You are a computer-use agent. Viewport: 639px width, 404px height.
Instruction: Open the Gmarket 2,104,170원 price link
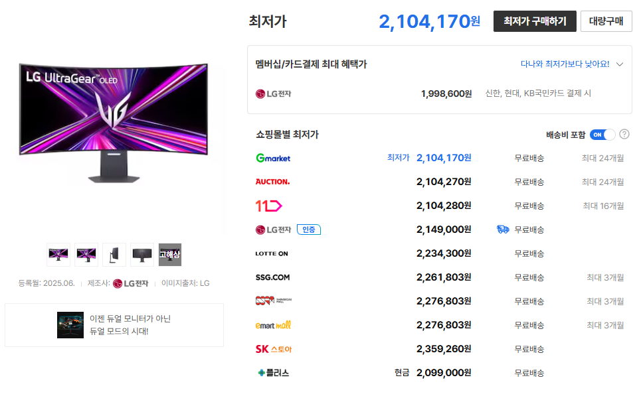coord(444,158)
